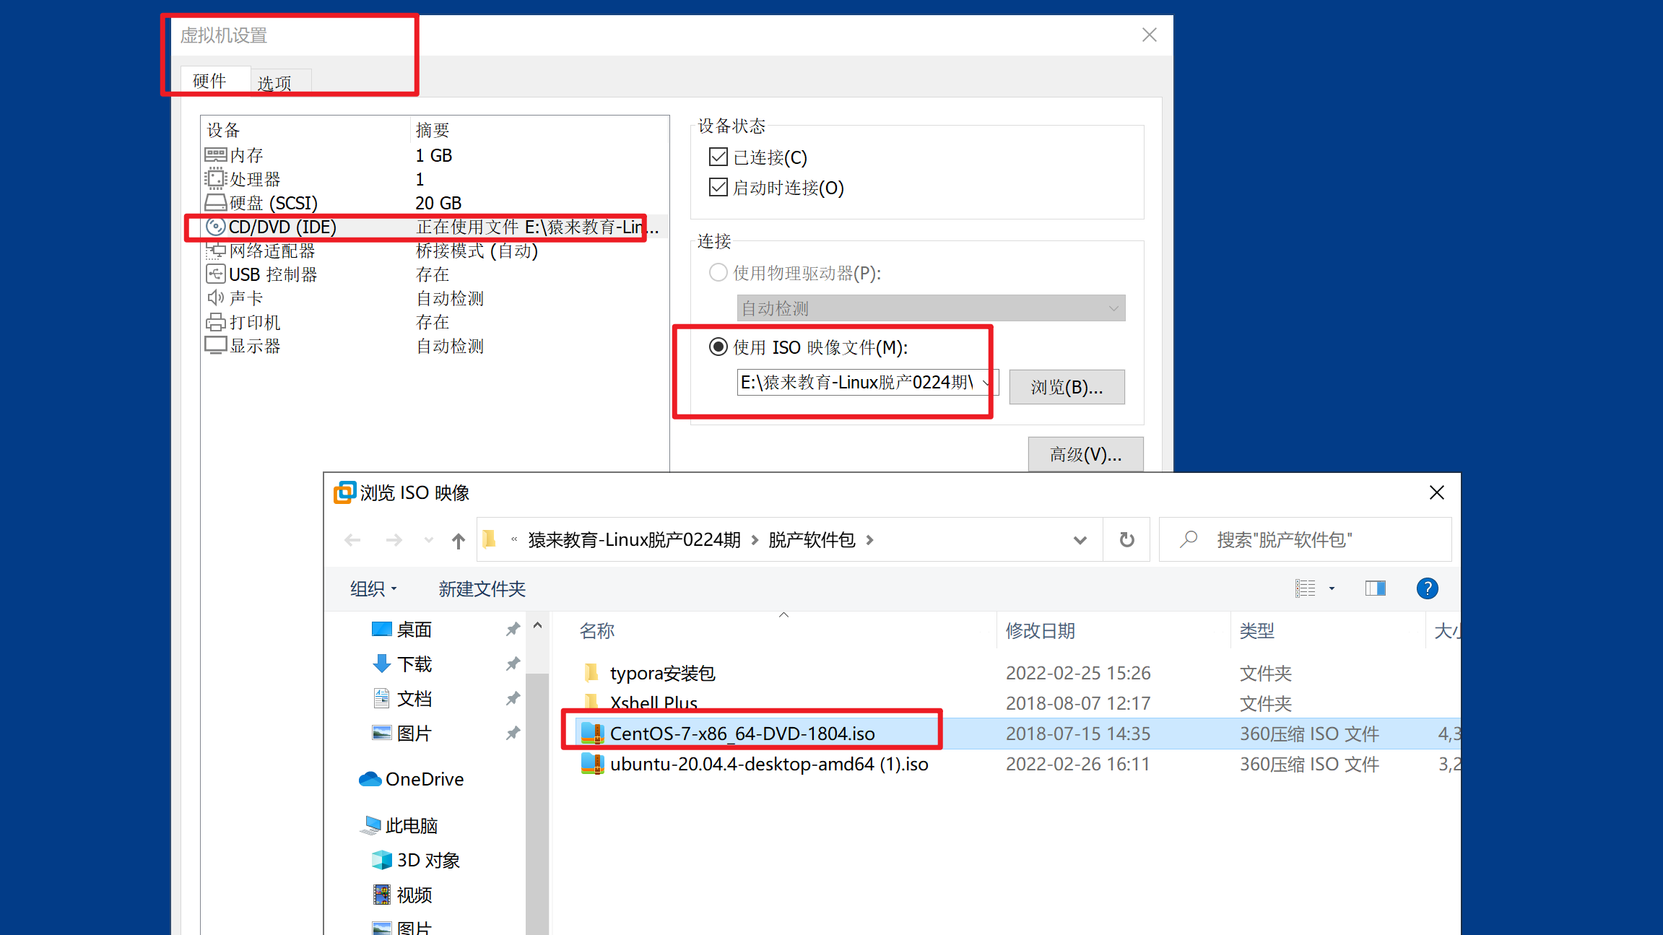Click 新建文件夹 new folder button
Image resolution: width=1663 pixels, height=935 pixels.
tap(482, 589)
